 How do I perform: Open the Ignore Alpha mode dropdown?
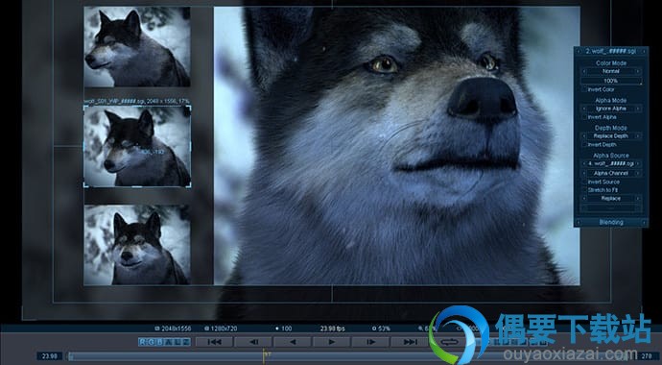(611, 109)
